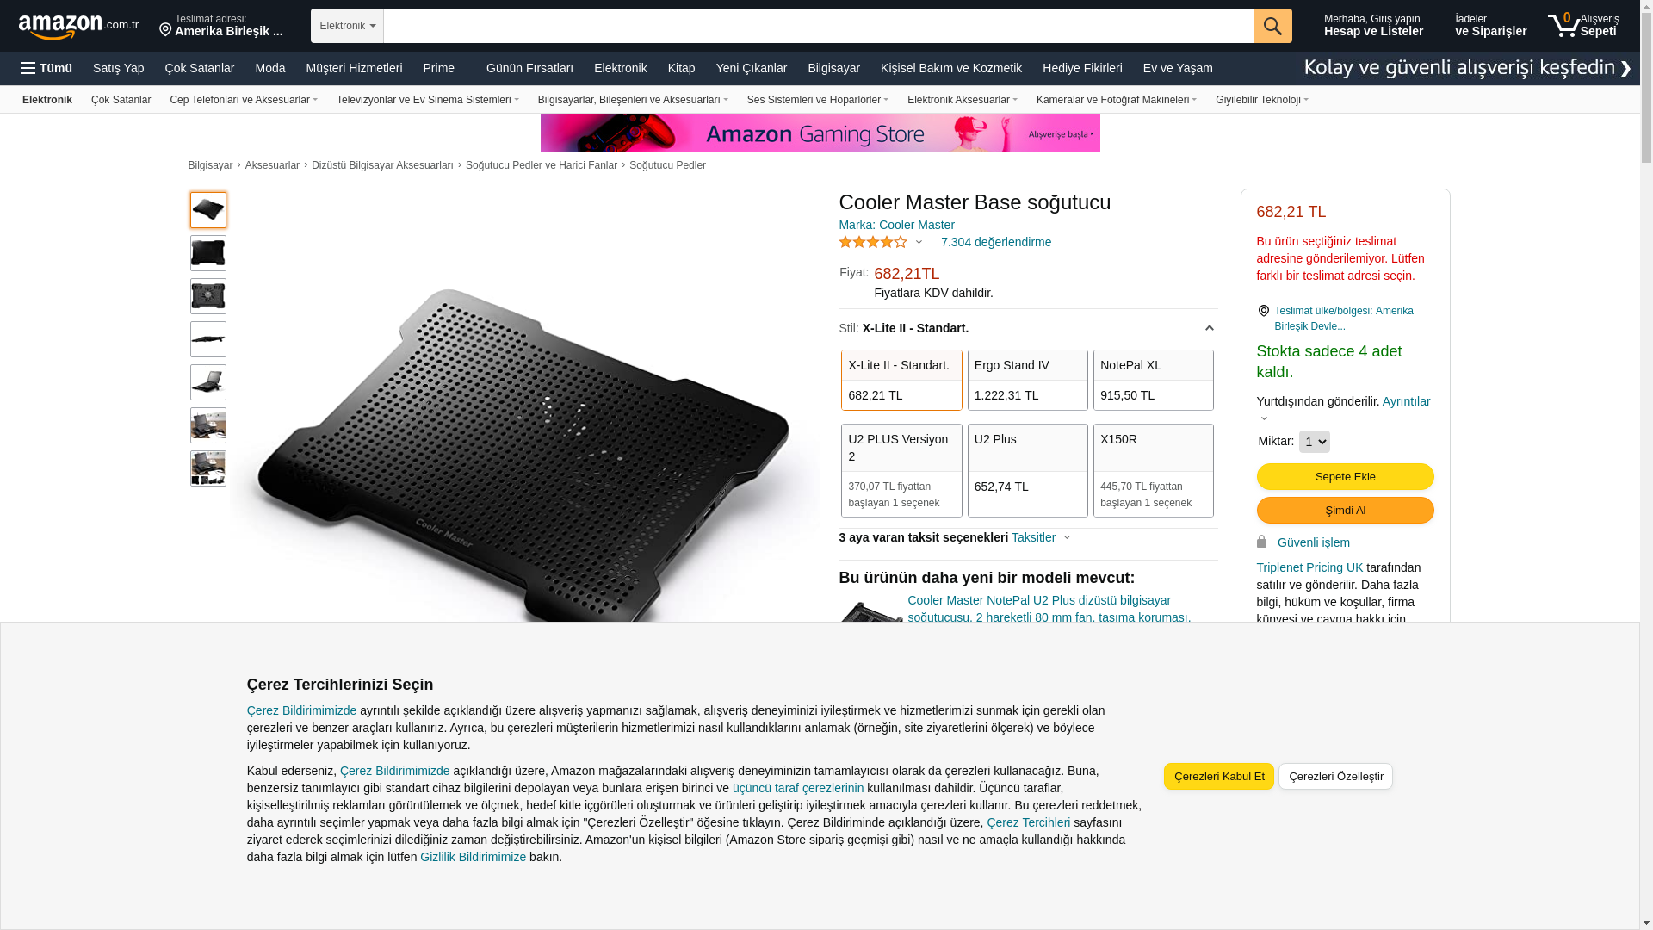Screen dimensions: 1653x930
Task: Click the Sepete Ekle button
Action: click(x=1345, y=477)
